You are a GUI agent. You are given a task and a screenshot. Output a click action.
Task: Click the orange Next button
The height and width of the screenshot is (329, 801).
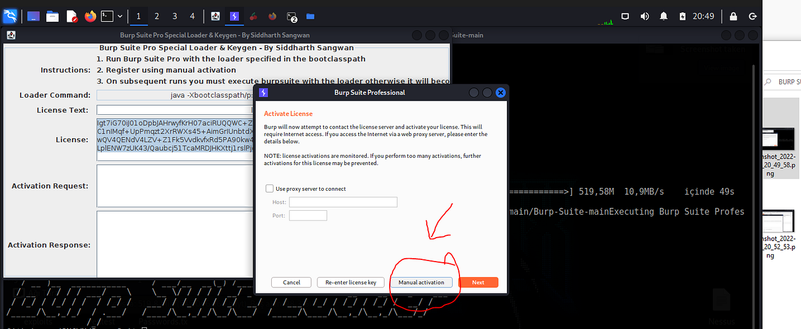click(478, 282)
